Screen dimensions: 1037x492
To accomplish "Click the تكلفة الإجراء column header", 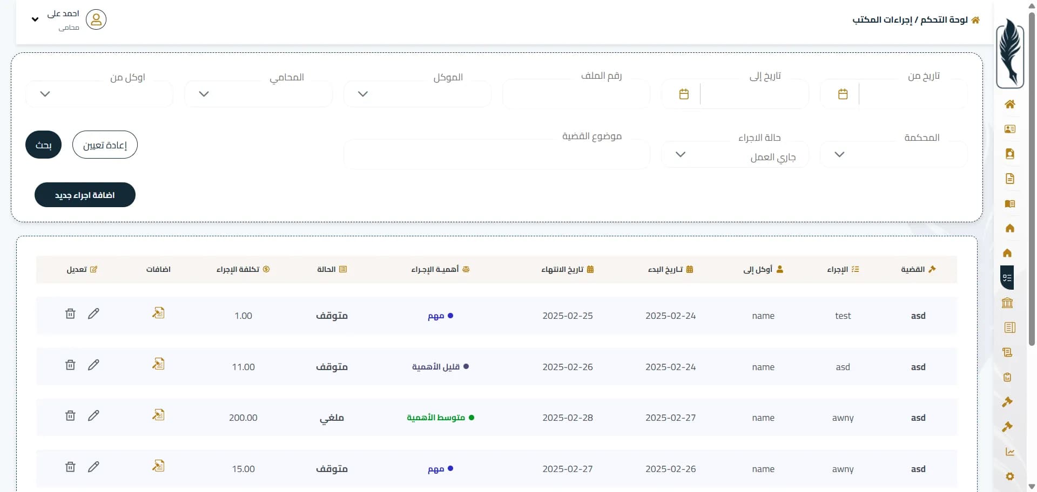I will point(243,269).
